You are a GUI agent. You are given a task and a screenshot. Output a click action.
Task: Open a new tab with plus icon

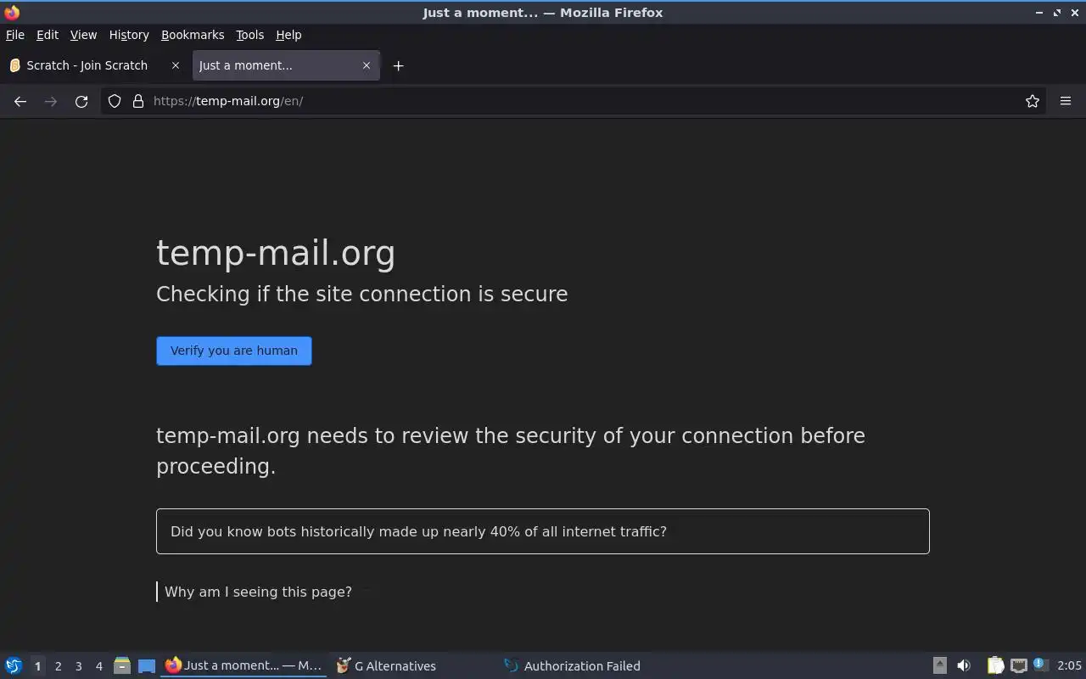tap(398, 65)
